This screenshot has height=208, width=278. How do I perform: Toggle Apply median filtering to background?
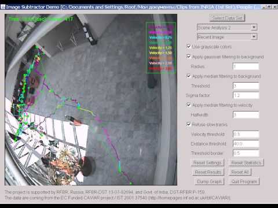click(x=188, y=76)
